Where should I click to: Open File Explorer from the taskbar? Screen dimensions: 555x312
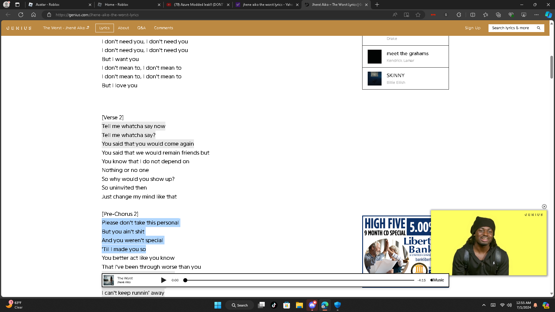click(299, 305)
